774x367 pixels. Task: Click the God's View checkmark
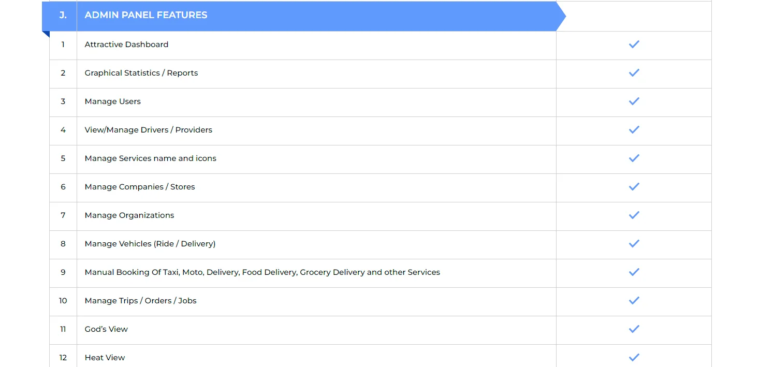click(634, 329)
